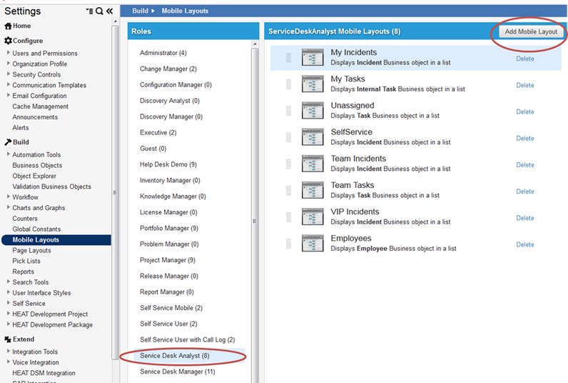Click the drag handle beside My Tasks
This screenshot has height=383, width=568.
[289, 84]
